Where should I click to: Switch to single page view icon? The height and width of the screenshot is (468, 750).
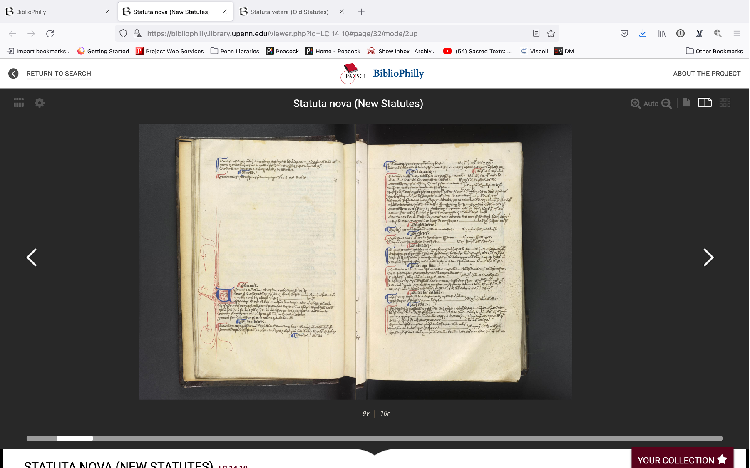pyautogui.click(x=687, y=102)
